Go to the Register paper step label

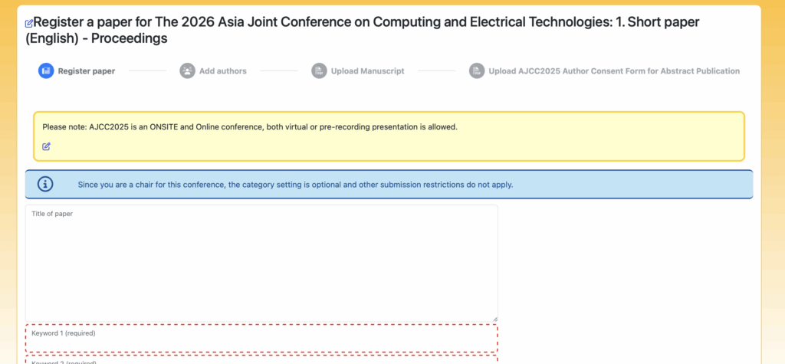click(x=86, y=71)
